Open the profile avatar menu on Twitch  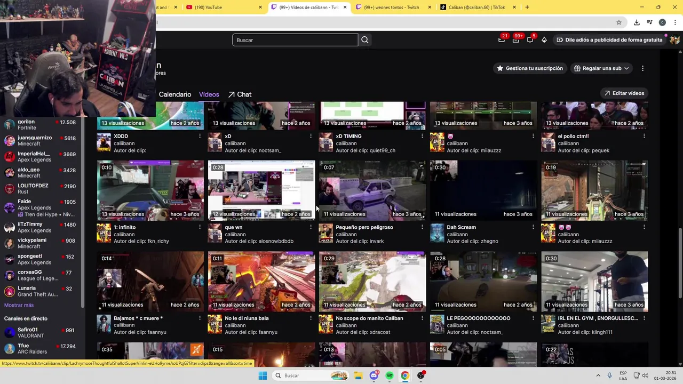pos(674,39)
